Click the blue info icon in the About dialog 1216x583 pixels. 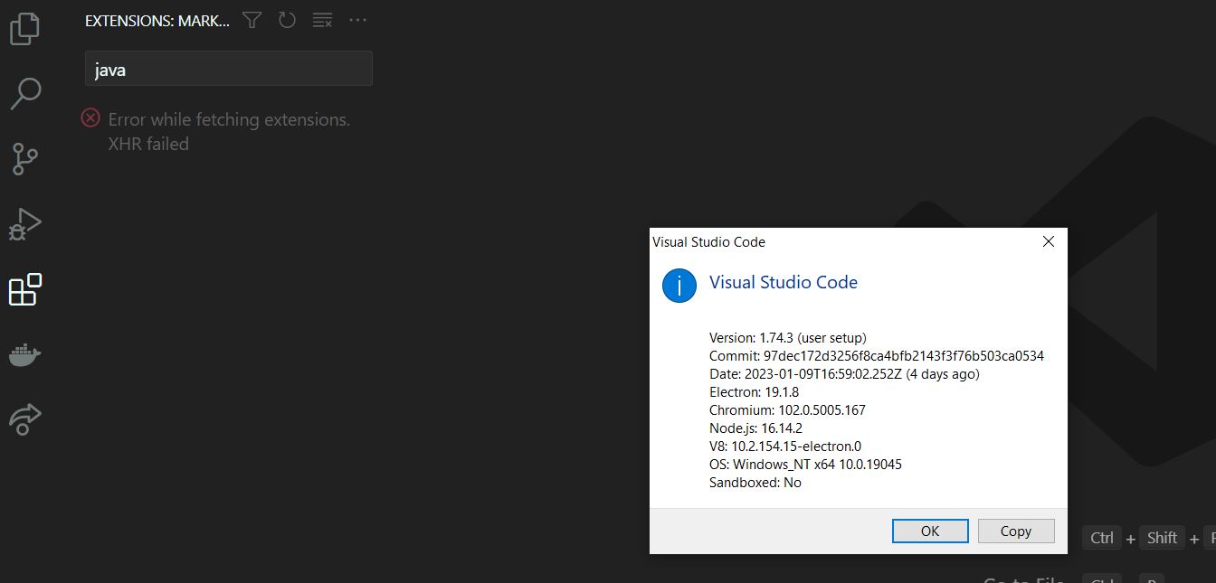[679, 285]
